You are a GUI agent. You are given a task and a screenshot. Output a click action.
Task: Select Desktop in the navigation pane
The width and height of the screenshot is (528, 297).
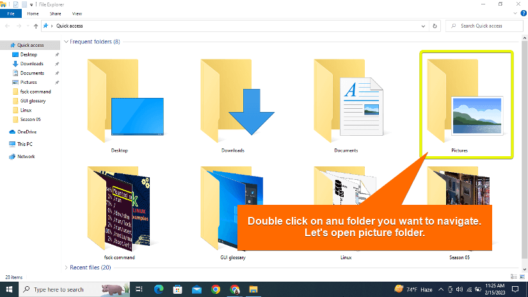tap(29, 54)
